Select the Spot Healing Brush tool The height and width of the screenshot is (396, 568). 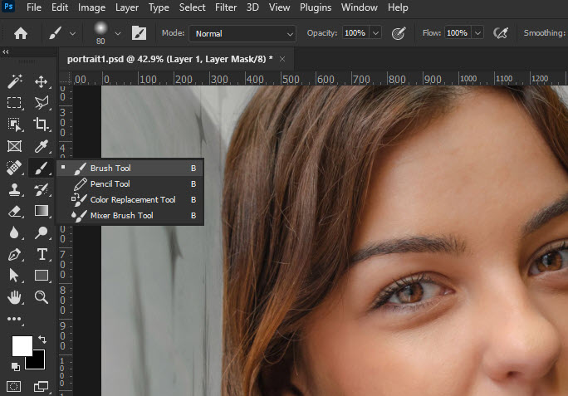click(x=14, y=168)
